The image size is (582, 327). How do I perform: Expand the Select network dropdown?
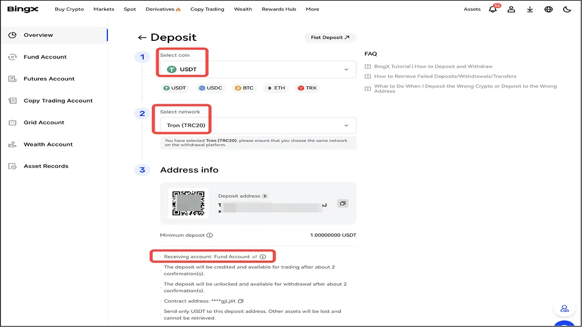[x=346, y=125]
